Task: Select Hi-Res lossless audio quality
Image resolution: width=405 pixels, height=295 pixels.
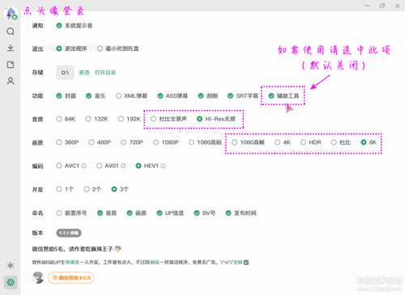Action: pyautogui.click(x=199, y=119)
